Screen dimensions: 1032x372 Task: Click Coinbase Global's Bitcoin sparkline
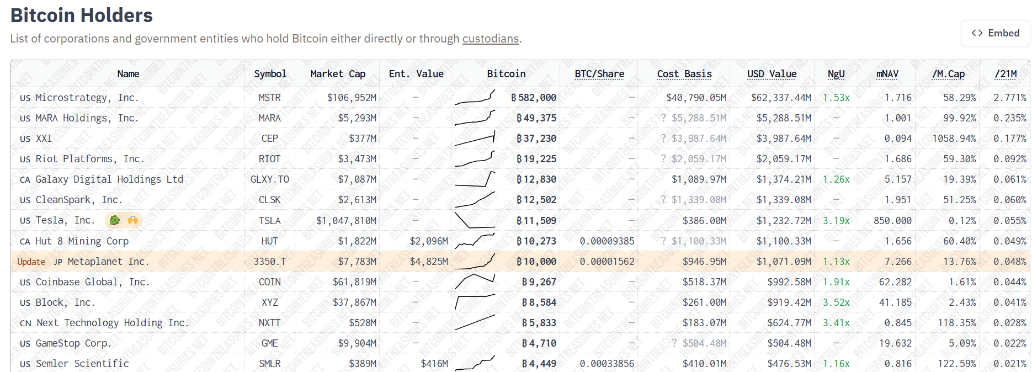[475, 281]
